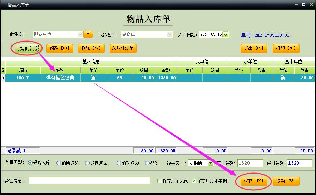Select the row cell 洋河蓝色经典
This screenshot has width=316, height=195.
click(60, 78)
